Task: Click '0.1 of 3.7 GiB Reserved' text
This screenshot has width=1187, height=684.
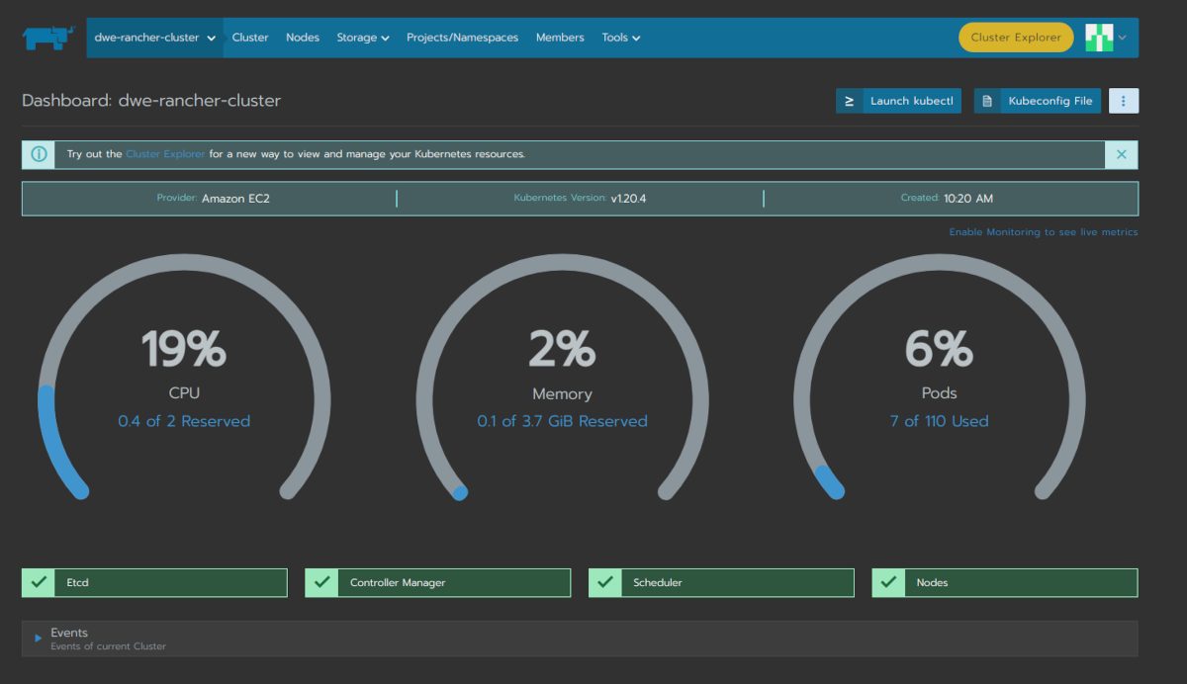Action: pos(562,421)
